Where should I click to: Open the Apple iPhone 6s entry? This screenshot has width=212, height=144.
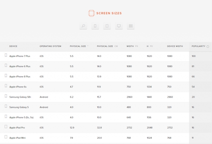(x=18, y=87)
